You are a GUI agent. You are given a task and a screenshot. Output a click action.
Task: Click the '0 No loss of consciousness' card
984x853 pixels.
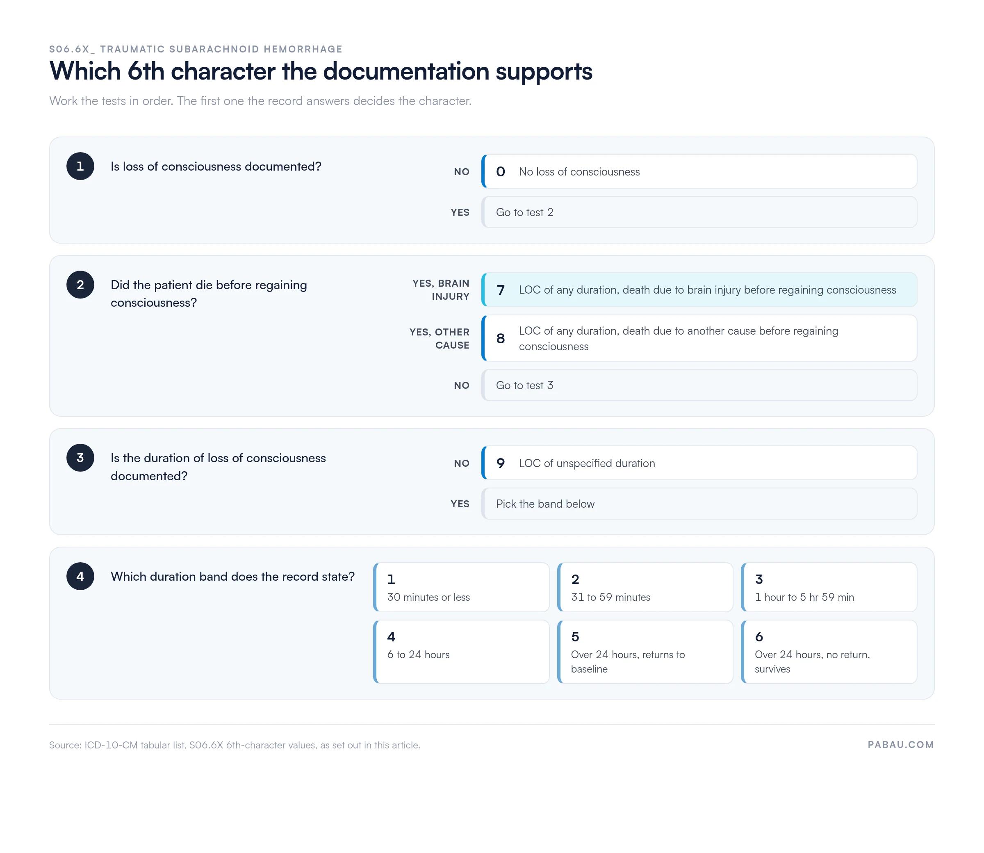[x=699, y=171]
